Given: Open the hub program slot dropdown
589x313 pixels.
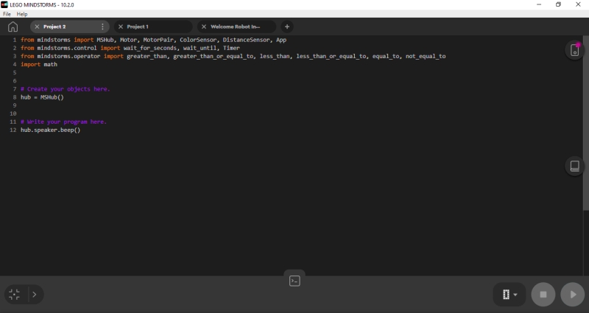Looking at the screenshot, I should pos(509,295).
